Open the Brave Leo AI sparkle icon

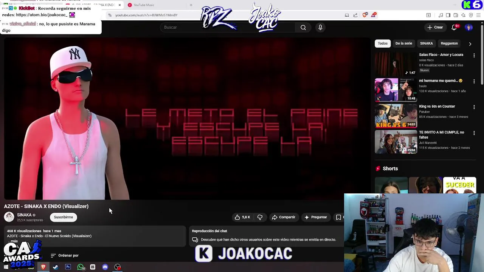point(463,15)
